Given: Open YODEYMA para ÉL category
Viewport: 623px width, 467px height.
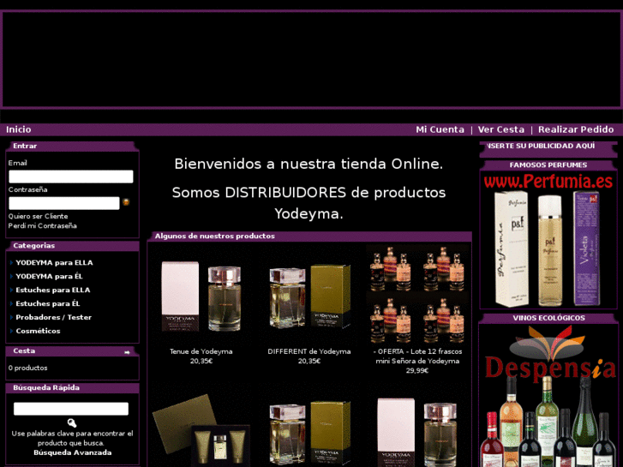Looking at the screenshot, I should (x=49, y=276).
